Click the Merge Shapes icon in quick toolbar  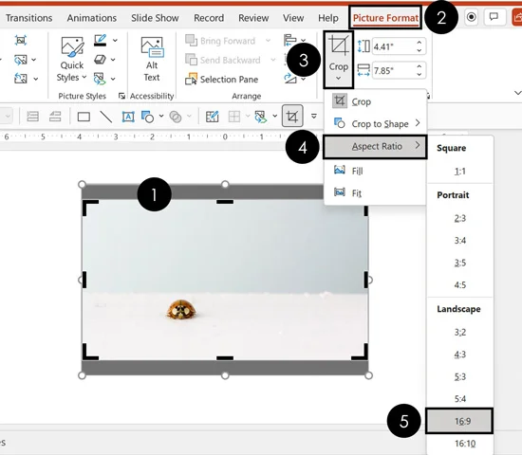click(x=176, y=117)
